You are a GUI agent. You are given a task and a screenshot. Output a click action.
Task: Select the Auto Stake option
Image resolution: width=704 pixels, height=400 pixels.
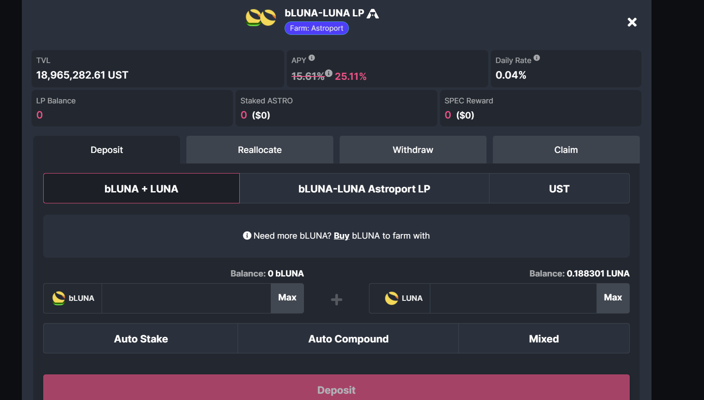pyautogui.click(x=141, y=339)
